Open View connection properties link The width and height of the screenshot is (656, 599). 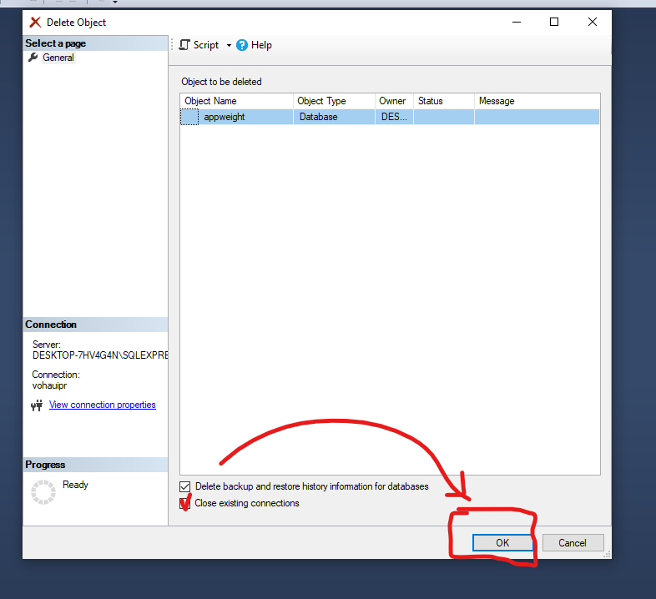click(x=102, y=405)
